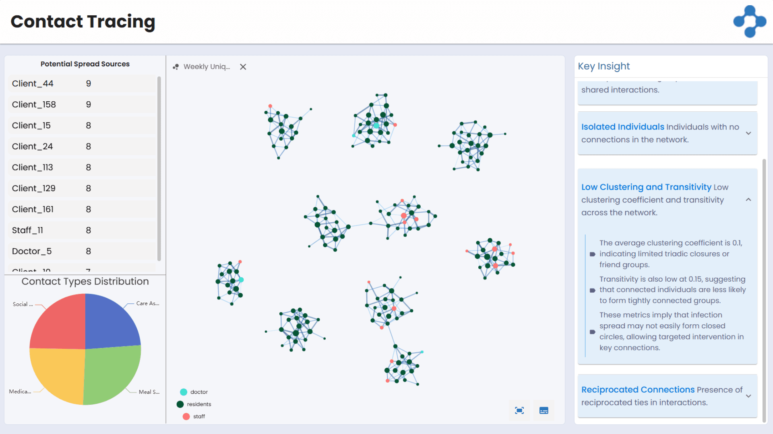Viewport: 773px width, 434px height.
Task: Select the Client_24 row
Action: [x=82, y=146]
